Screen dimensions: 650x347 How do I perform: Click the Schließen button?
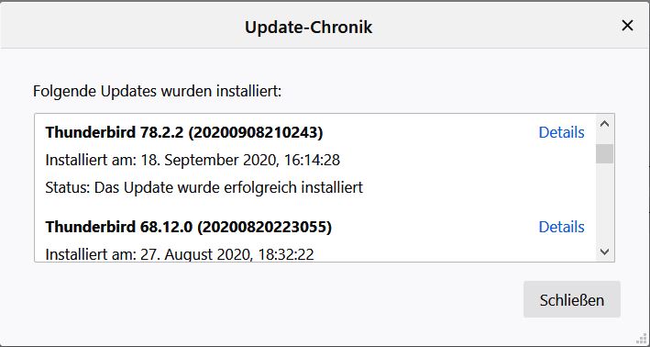tap(572, 299)
